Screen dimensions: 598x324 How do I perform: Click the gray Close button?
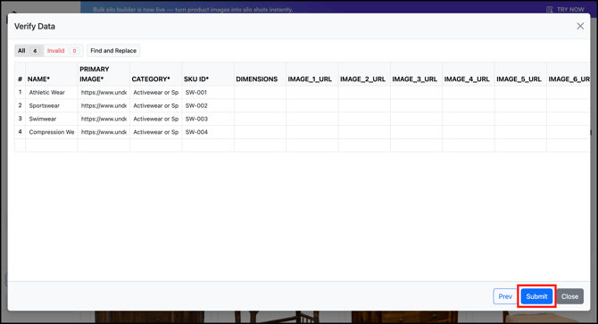tap(569, 296)
